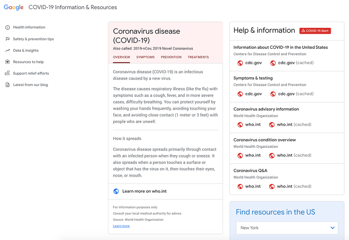
Task: Click the red COVID-19 Alert badge
Action: (315, 31)
